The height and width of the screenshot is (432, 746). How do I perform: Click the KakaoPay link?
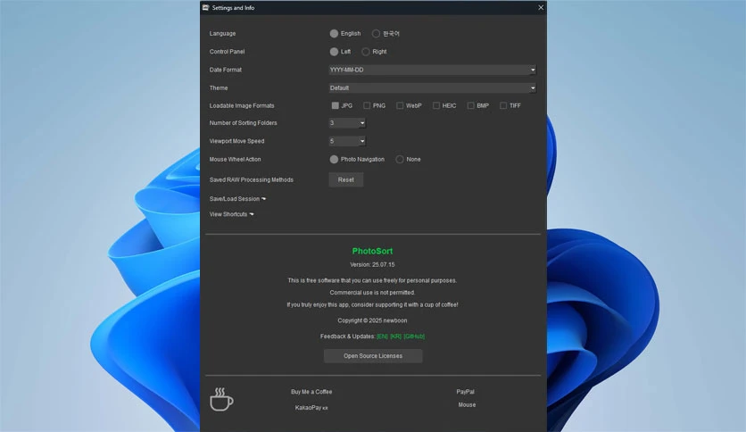[x=311, y=408]
